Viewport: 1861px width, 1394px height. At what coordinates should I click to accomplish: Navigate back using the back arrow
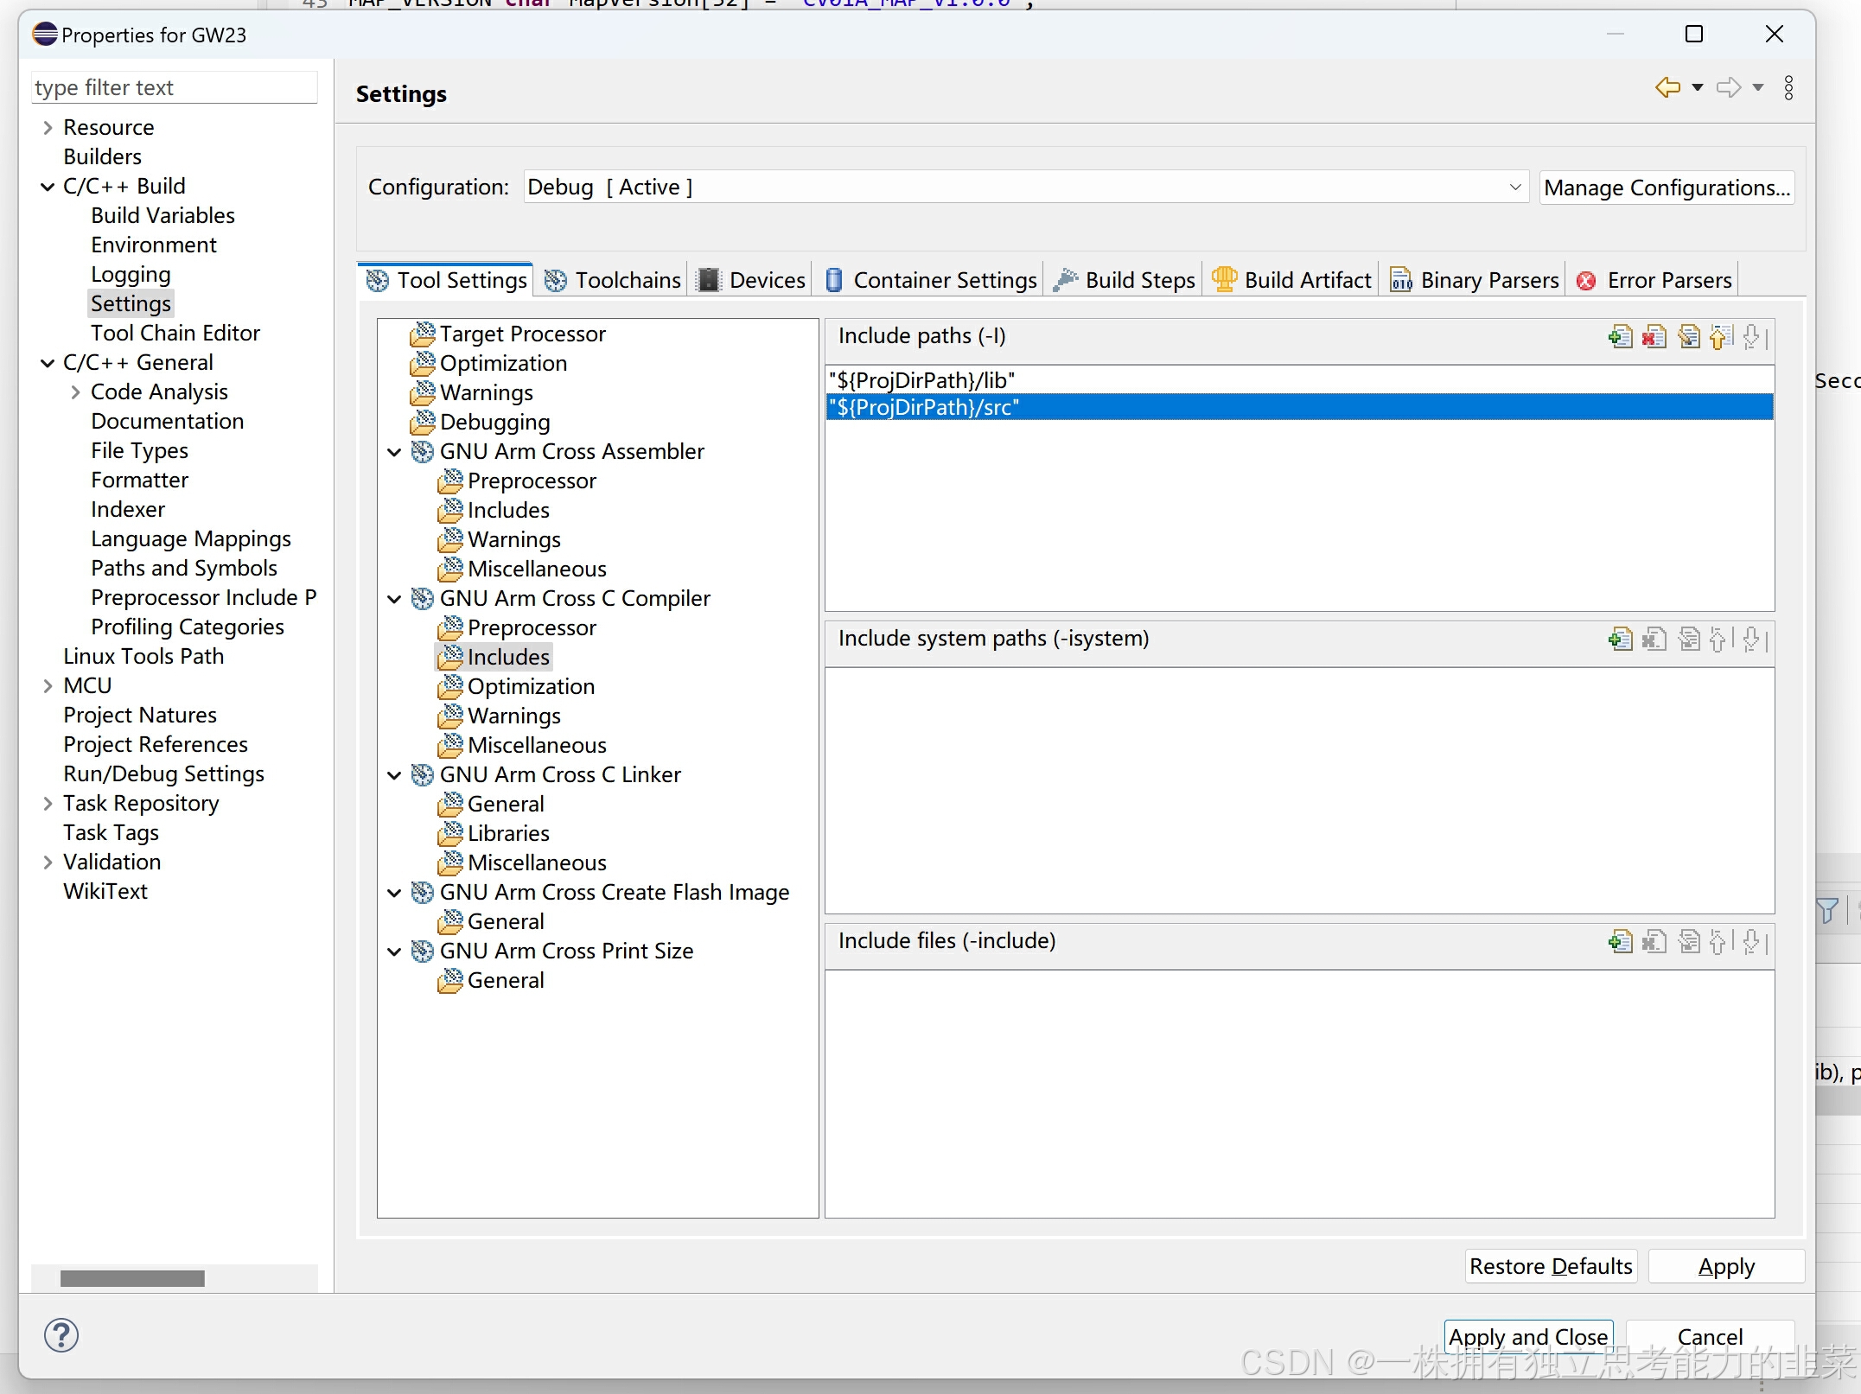[x=1667, y=87]
